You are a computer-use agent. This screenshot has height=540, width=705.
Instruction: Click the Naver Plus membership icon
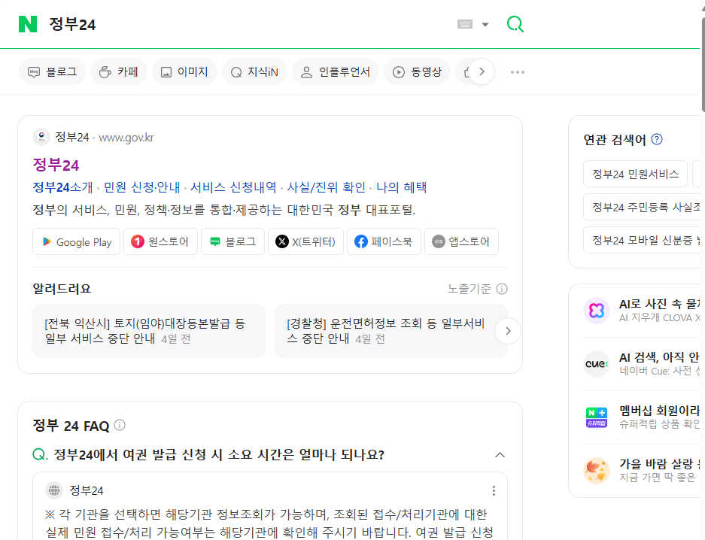[596, 416]
